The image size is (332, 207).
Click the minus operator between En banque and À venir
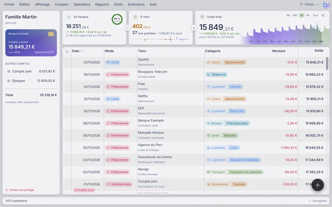point(128,27)
